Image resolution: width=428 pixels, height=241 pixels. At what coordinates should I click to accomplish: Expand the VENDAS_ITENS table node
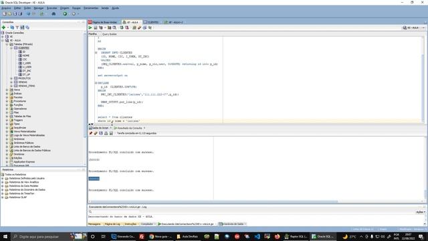(11, 86)
